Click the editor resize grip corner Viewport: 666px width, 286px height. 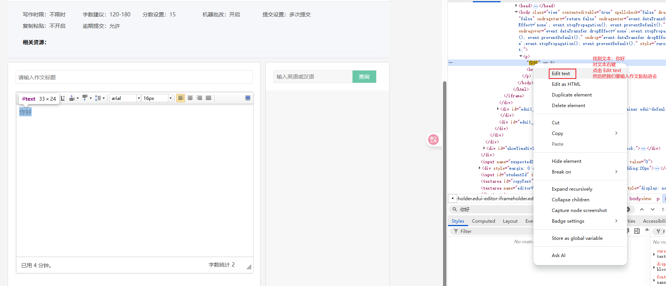click(249, 267)
